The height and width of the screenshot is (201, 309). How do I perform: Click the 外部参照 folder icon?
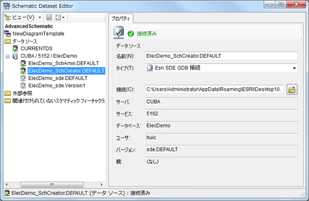pos(8,93)
